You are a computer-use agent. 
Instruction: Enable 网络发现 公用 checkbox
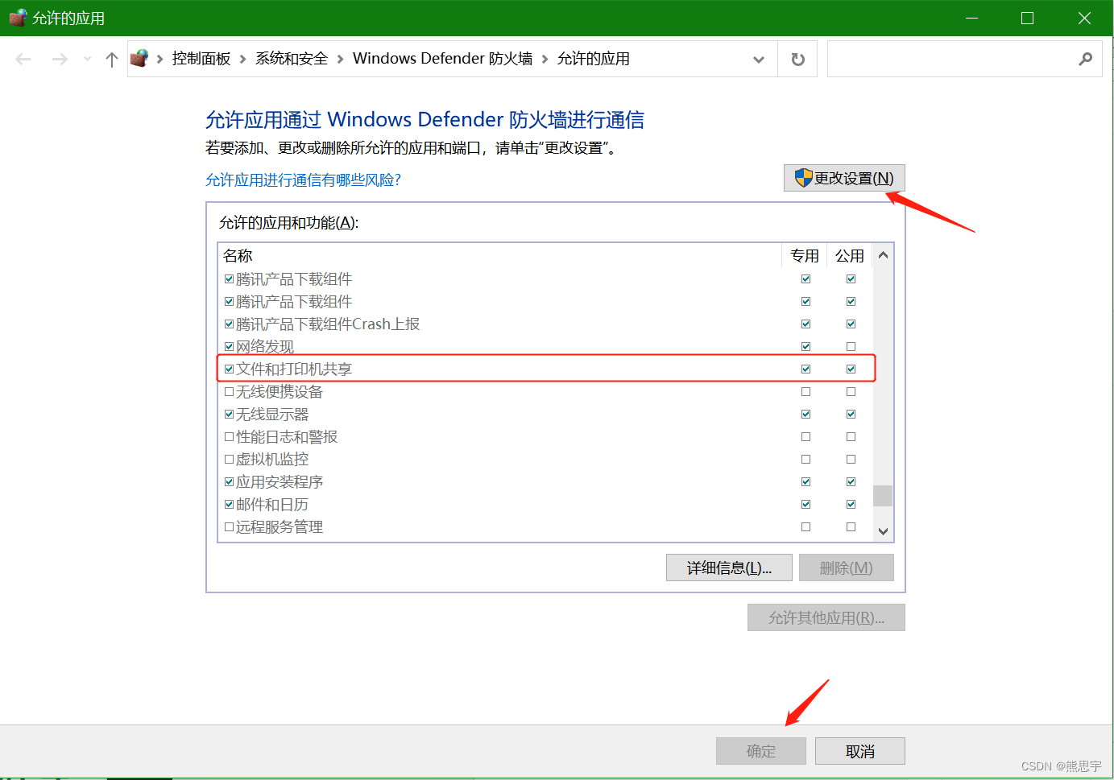pos(851,347)
